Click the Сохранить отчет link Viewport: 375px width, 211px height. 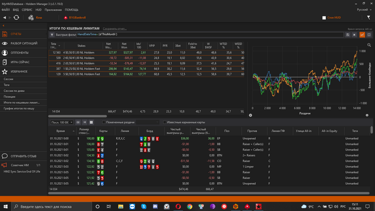coord(115,29)
